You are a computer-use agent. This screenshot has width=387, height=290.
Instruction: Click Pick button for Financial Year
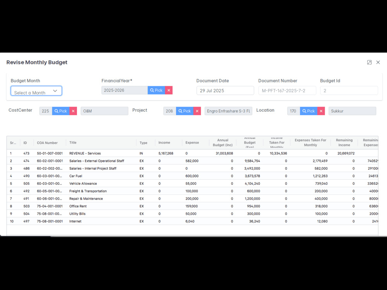(156, 90)
